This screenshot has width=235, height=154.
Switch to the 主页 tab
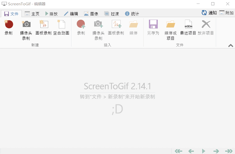(x=32, y=14)
